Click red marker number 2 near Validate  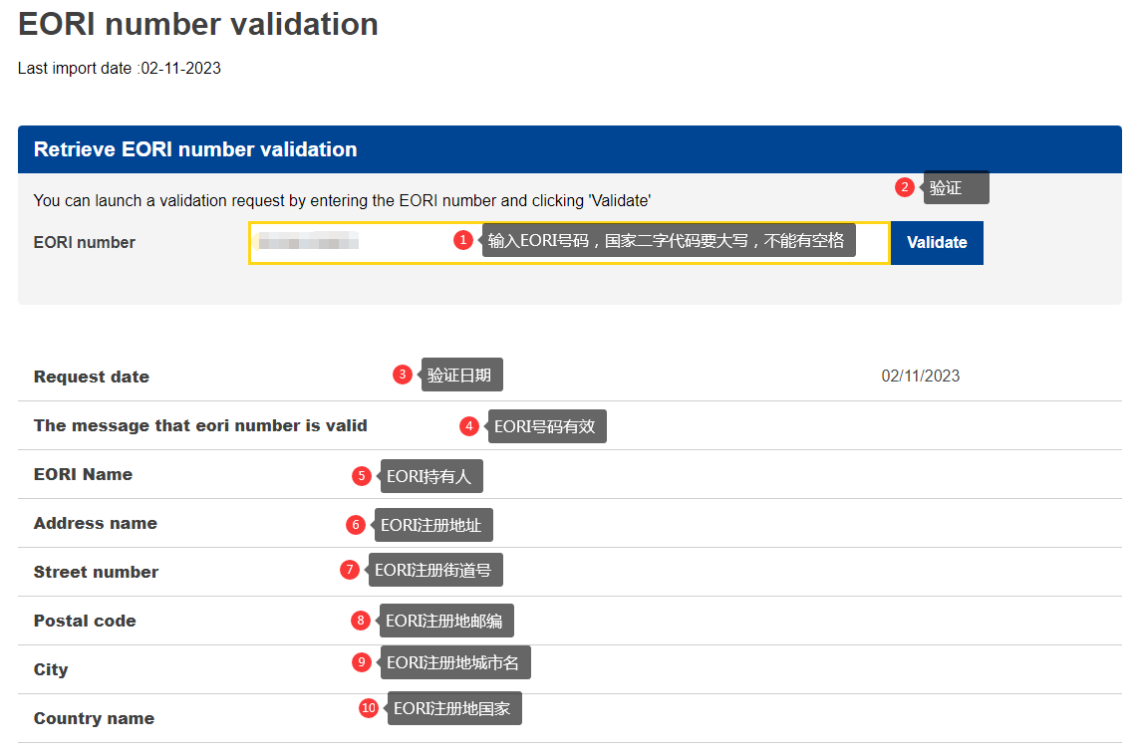point(905,187)
